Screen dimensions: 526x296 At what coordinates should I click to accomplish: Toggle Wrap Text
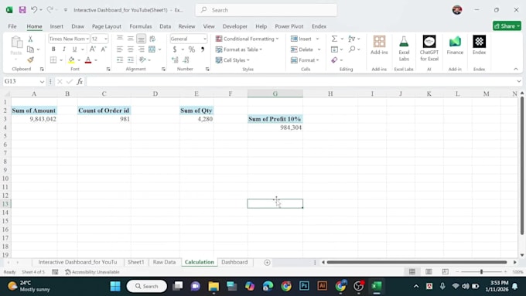click(152, 39)
